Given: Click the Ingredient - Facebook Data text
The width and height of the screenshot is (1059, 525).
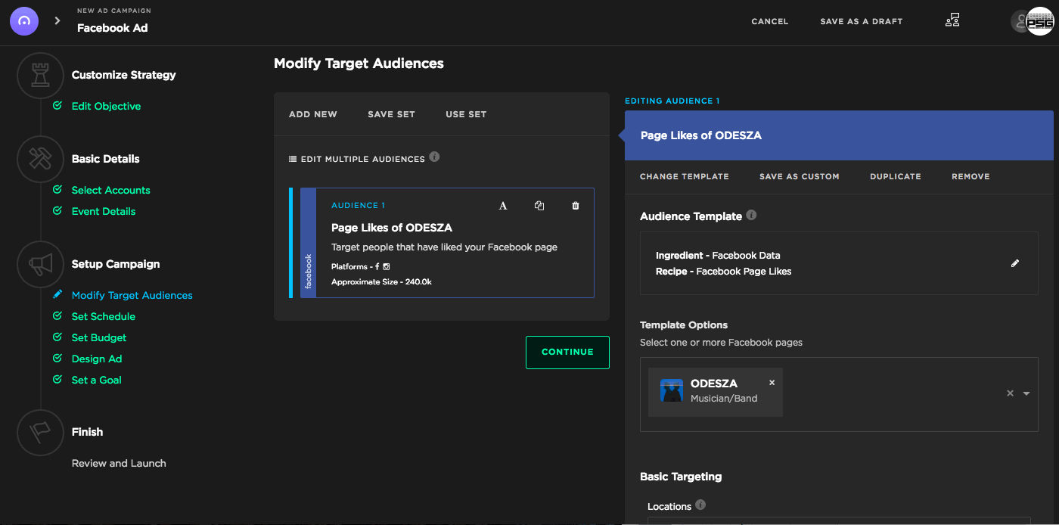Looking at the screenshot, I should click(x=718, y=256).
